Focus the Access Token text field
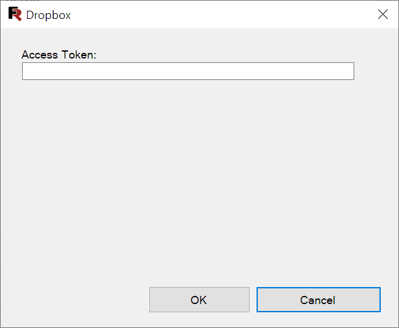The image size is (399, 328). click(188, 71)
